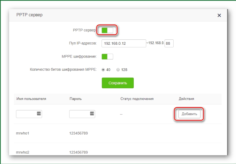Click the autofill icon in username field
The height and width of the screenshot is (164, 236).
click(39, 114)
